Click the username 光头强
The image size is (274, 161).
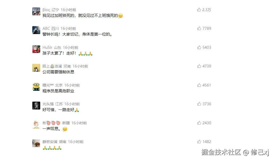coord(48,104)
